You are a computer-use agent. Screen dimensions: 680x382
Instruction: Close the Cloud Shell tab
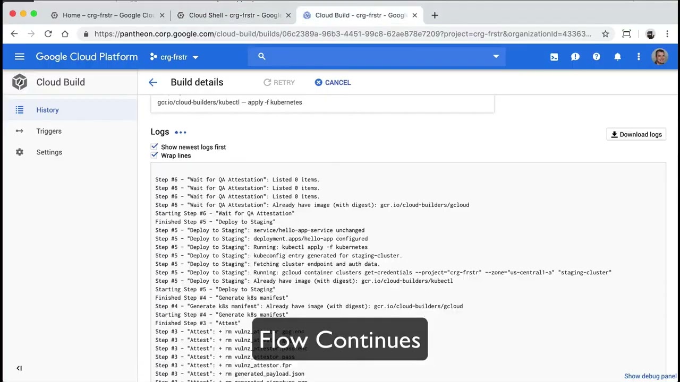click(288, 15)
